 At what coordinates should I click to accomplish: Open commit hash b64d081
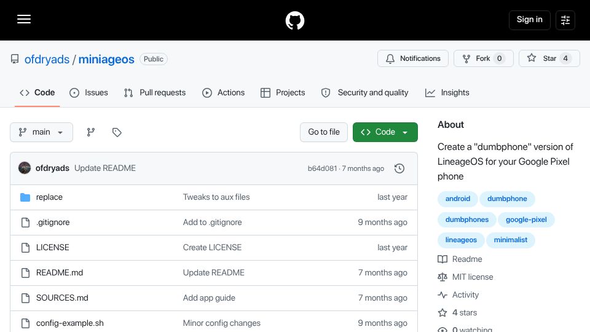click(x=322, y=168)
